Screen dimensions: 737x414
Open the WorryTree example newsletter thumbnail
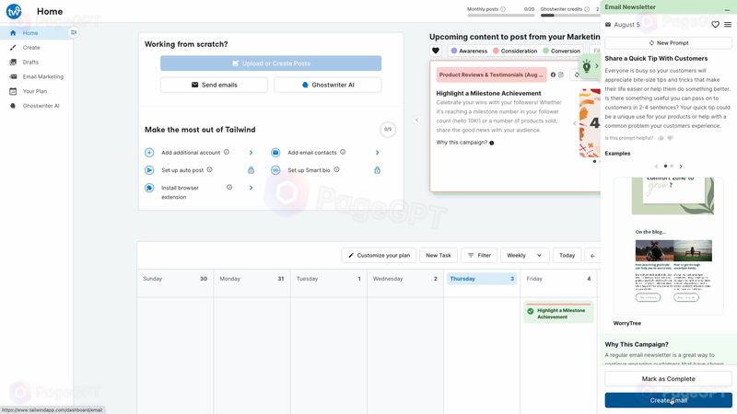[669, 246]
